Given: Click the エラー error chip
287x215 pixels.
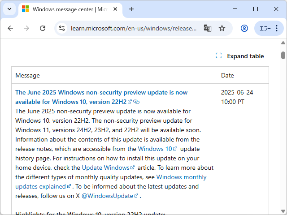Looking at the screenshot, I should (265, 28).
